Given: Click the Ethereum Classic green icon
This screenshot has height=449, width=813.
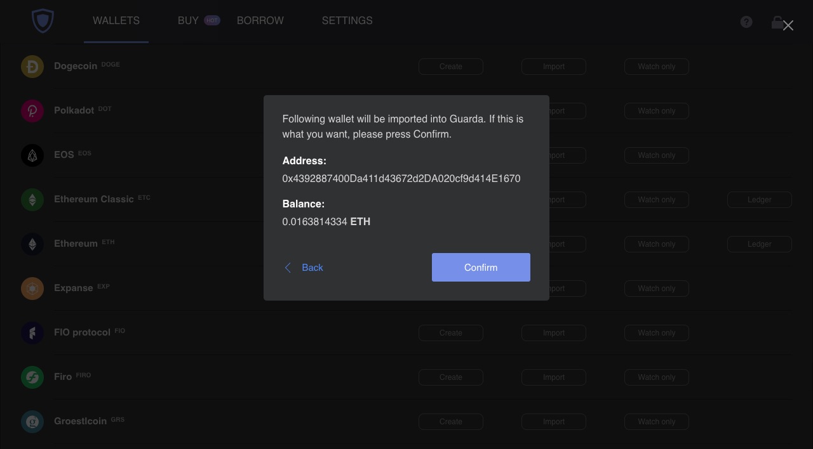Looking at the screenshot, I should tap(32, 199).
